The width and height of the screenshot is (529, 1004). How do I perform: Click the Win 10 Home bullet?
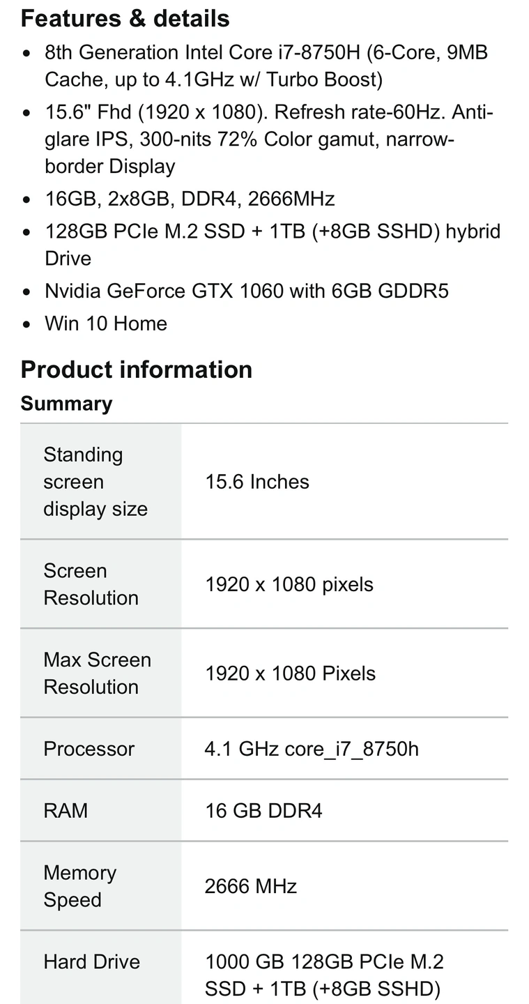point(106,324)
